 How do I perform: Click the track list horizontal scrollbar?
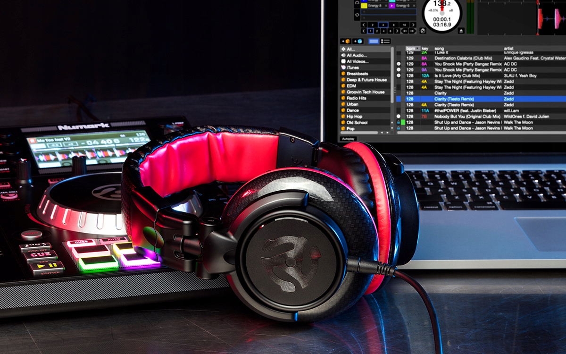pos(481,133)
